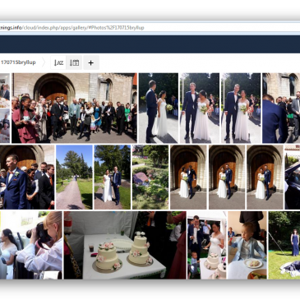
Task: Open the garden flowers and rocks photo
Action: pyautogui.click(x=150, y=178)
